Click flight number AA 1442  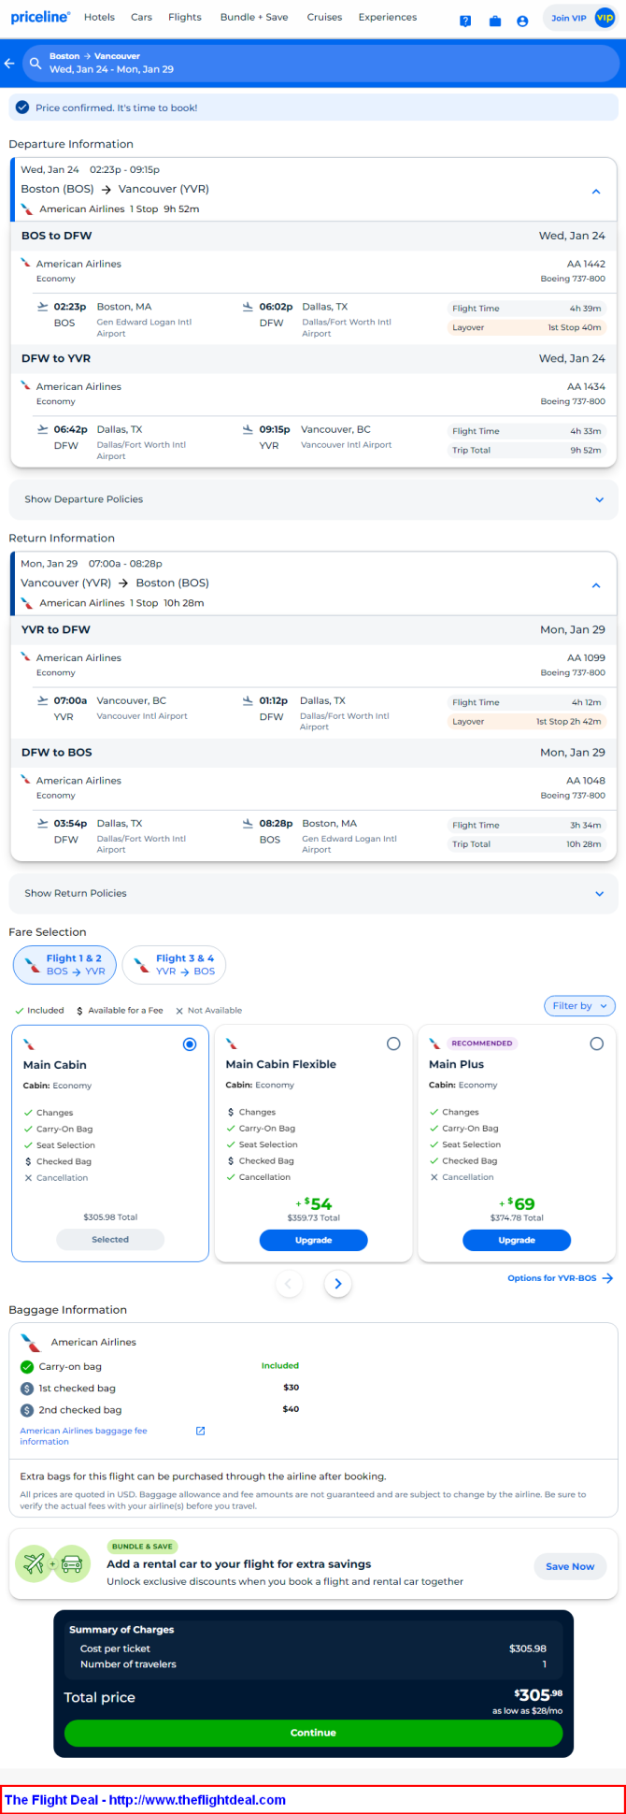tap(586, 264)
